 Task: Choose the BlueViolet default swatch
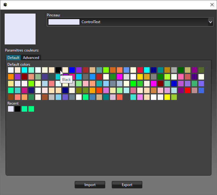click(79, 70)
